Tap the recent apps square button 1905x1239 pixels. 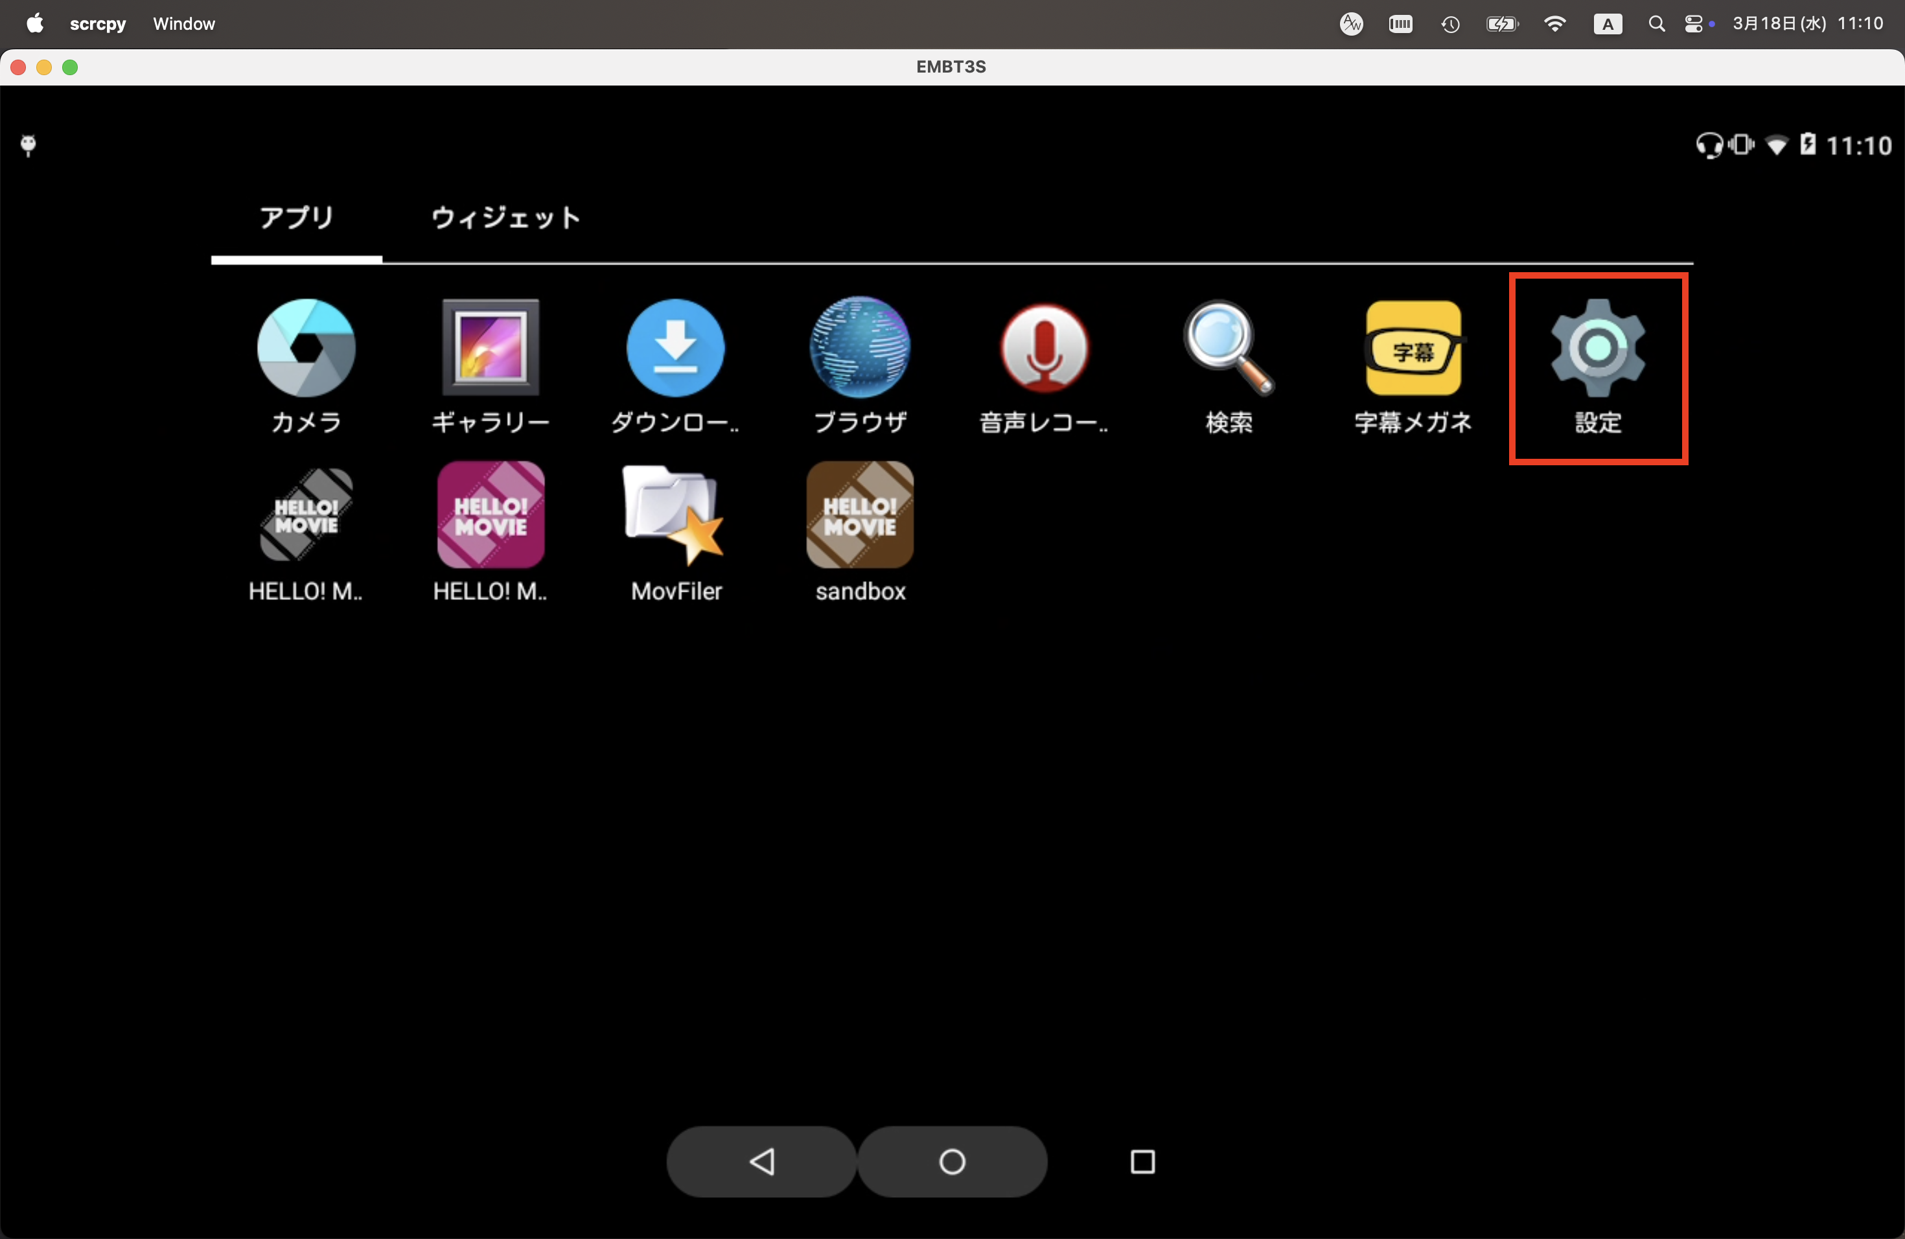1142,1161
